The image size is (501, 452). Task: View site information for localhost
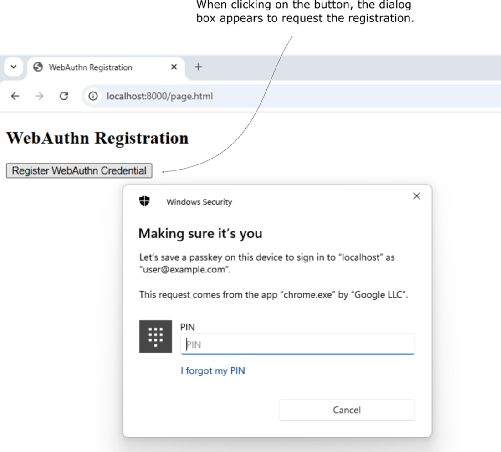pyautogui.click(x=93, y=96)
